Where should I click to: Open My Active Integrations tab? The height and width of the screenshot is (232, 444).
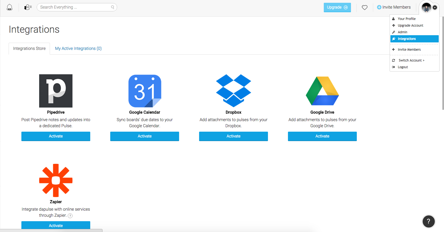click(x=78, y=49)
